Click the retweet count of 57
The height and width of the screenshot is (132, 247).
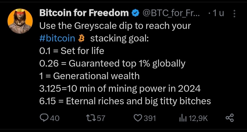click(x=101, y=118)
